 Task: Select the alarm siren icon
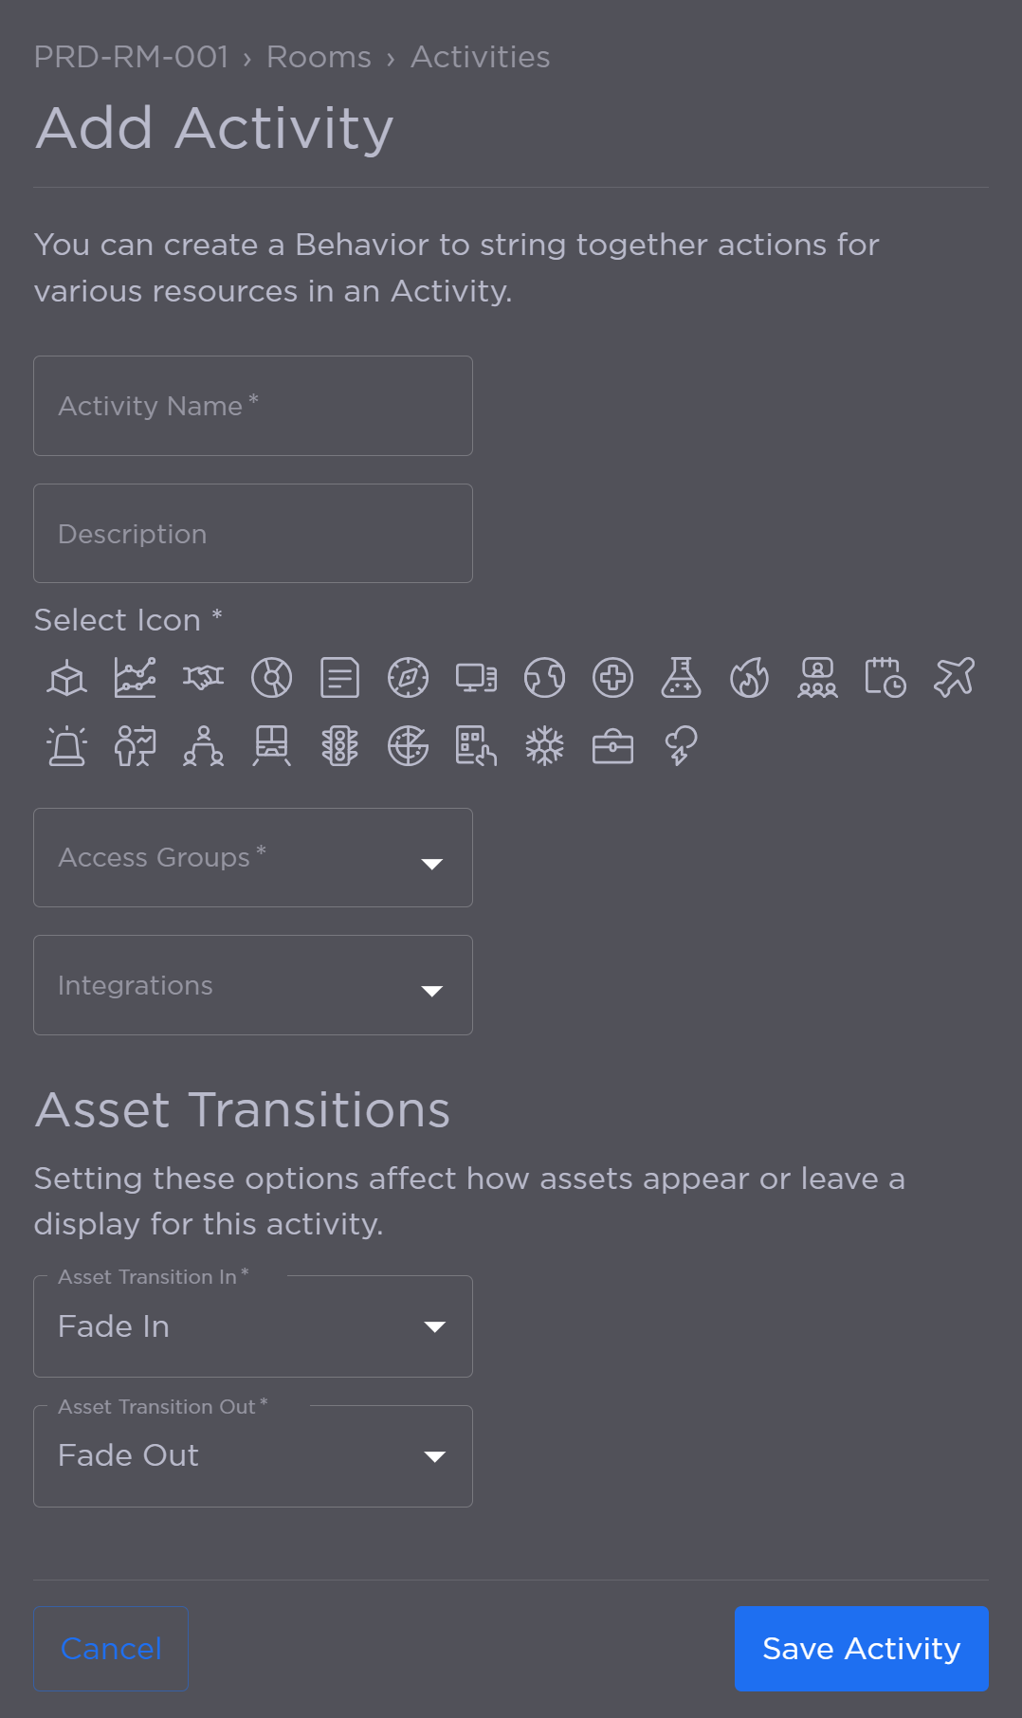(65, 746)
